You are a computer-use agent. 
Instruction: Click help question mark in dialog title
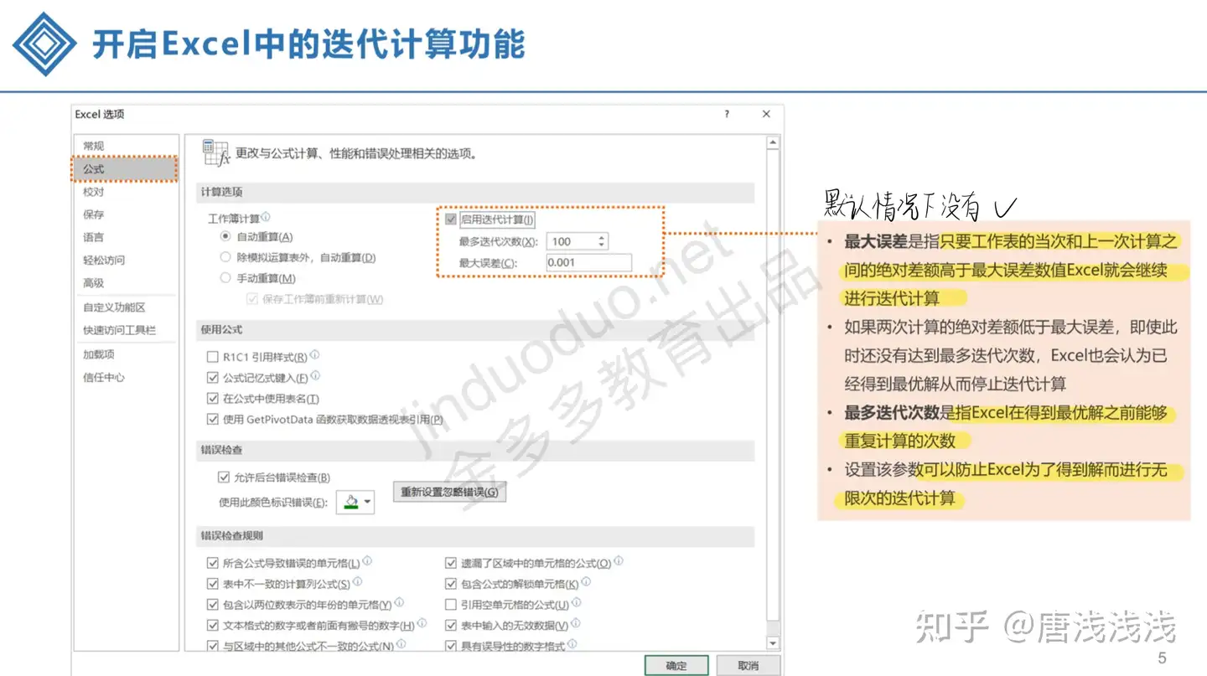(x=727, y=114)
